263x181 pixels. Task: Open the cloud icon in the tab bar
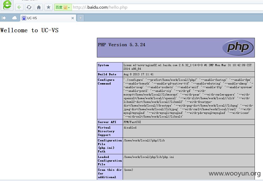14,18
